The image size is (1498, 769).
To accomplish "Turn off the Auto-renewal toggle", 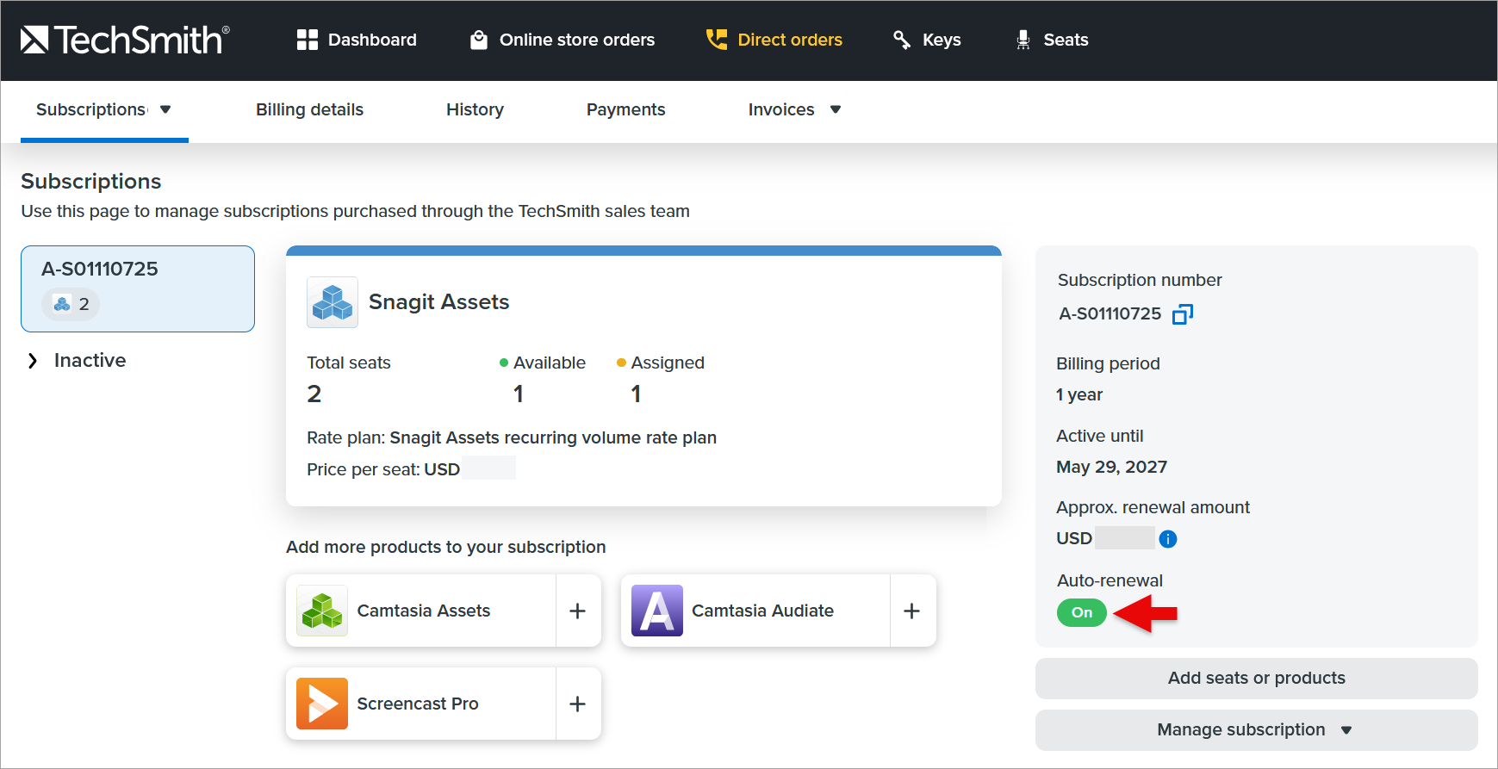I will [1082, 612].
